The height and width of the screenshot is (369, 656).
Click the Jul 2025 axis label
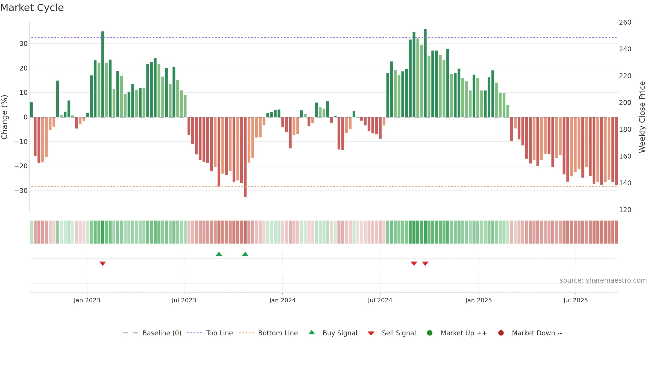click(576, 300)
